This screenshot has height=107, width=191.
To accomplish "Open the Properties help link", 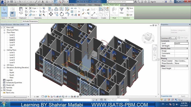I will tap(166, 96).
